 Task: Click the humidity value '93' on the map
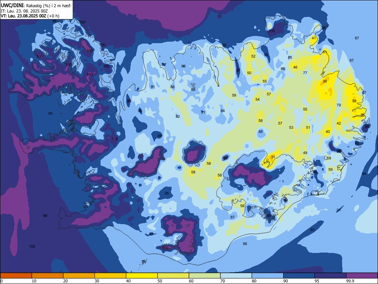(312, 230)
